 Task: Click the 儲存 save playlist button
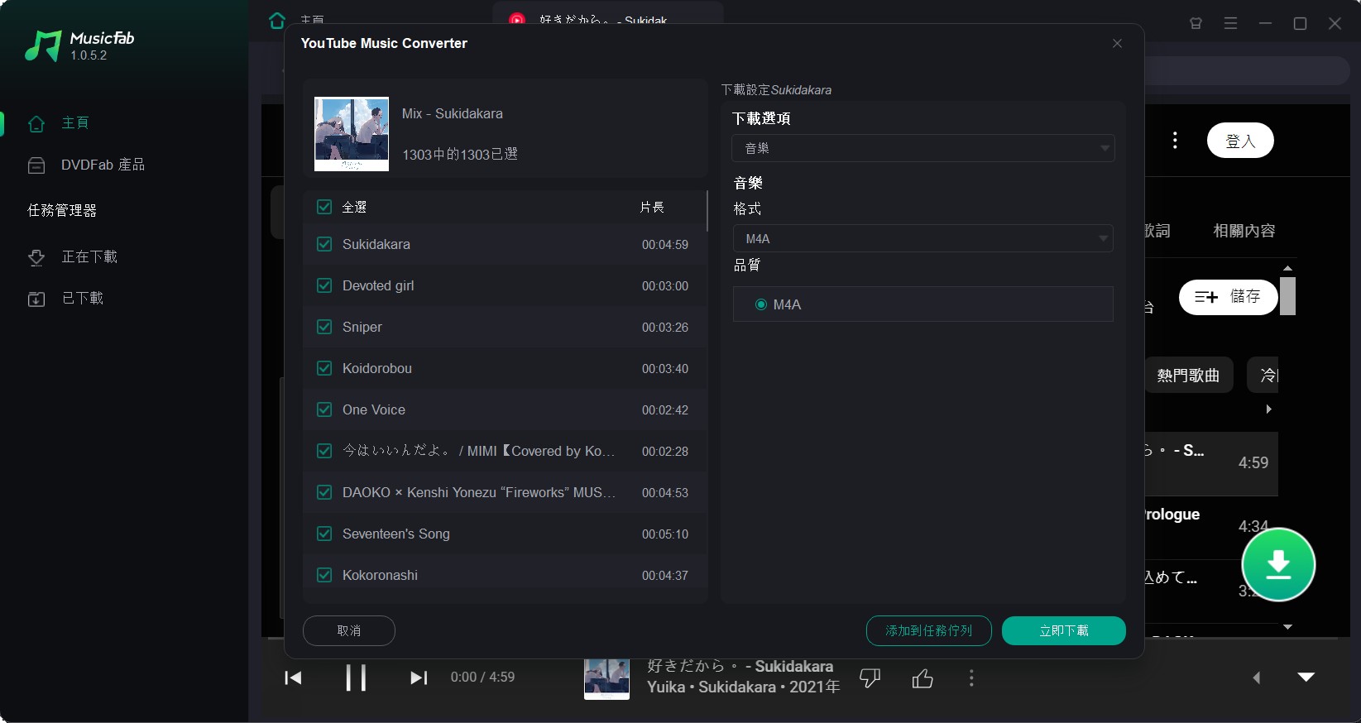pyautogui.click(x=1228, y=297)
